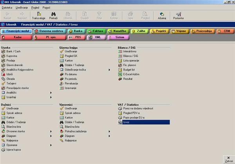Open Bank / Cash under Stavke

click(13, 52)
